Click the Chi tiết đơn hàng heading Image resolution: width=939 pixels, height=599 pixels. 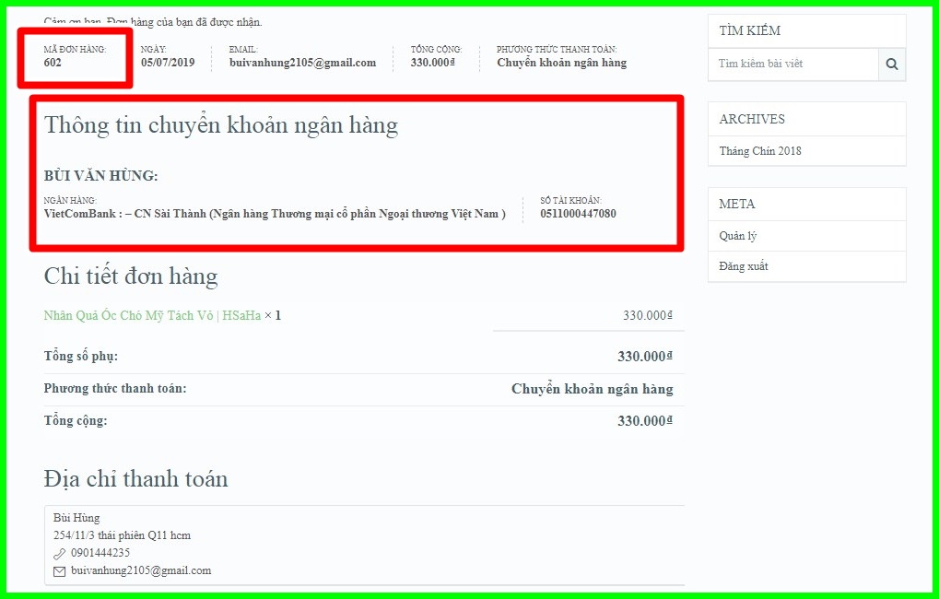[131, 276]
